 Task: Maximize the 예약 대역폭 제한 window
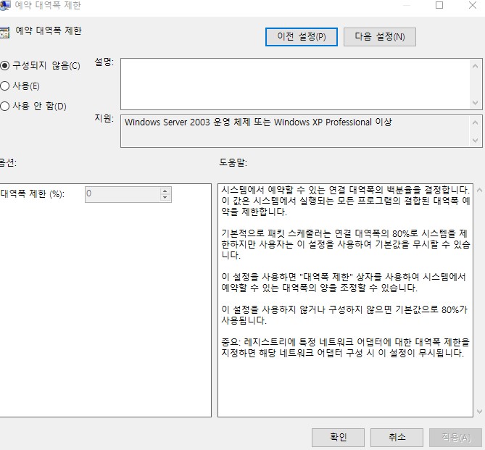point(439,5)
